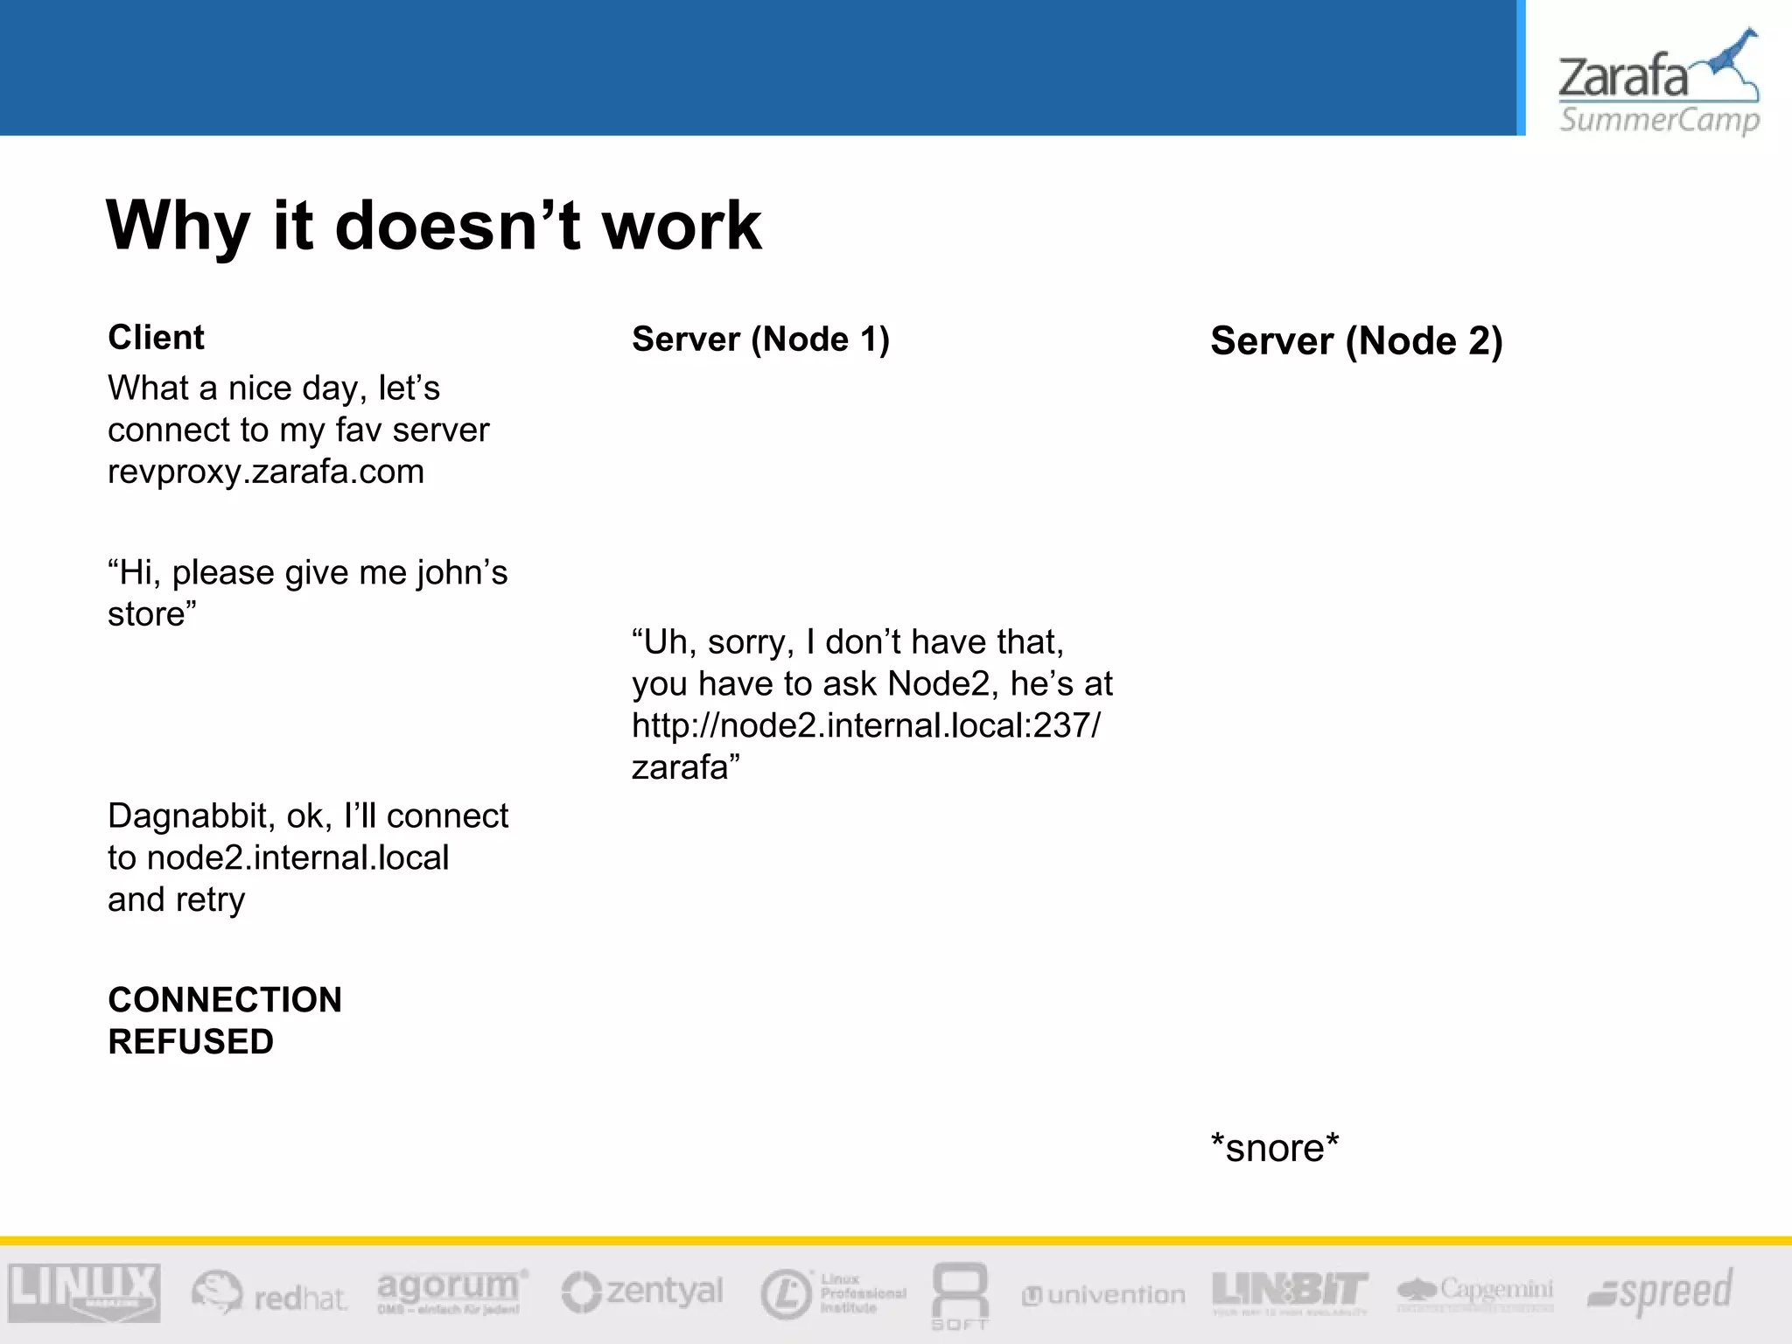Click the quote "Hi, please give me john's store"
This screenshot has width=1792, height=1344.
[x=308, y=593]
